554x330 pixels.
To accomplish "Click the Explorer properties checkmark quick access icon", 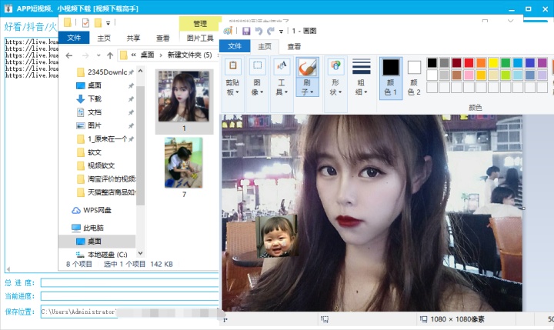I will [85, 23].
